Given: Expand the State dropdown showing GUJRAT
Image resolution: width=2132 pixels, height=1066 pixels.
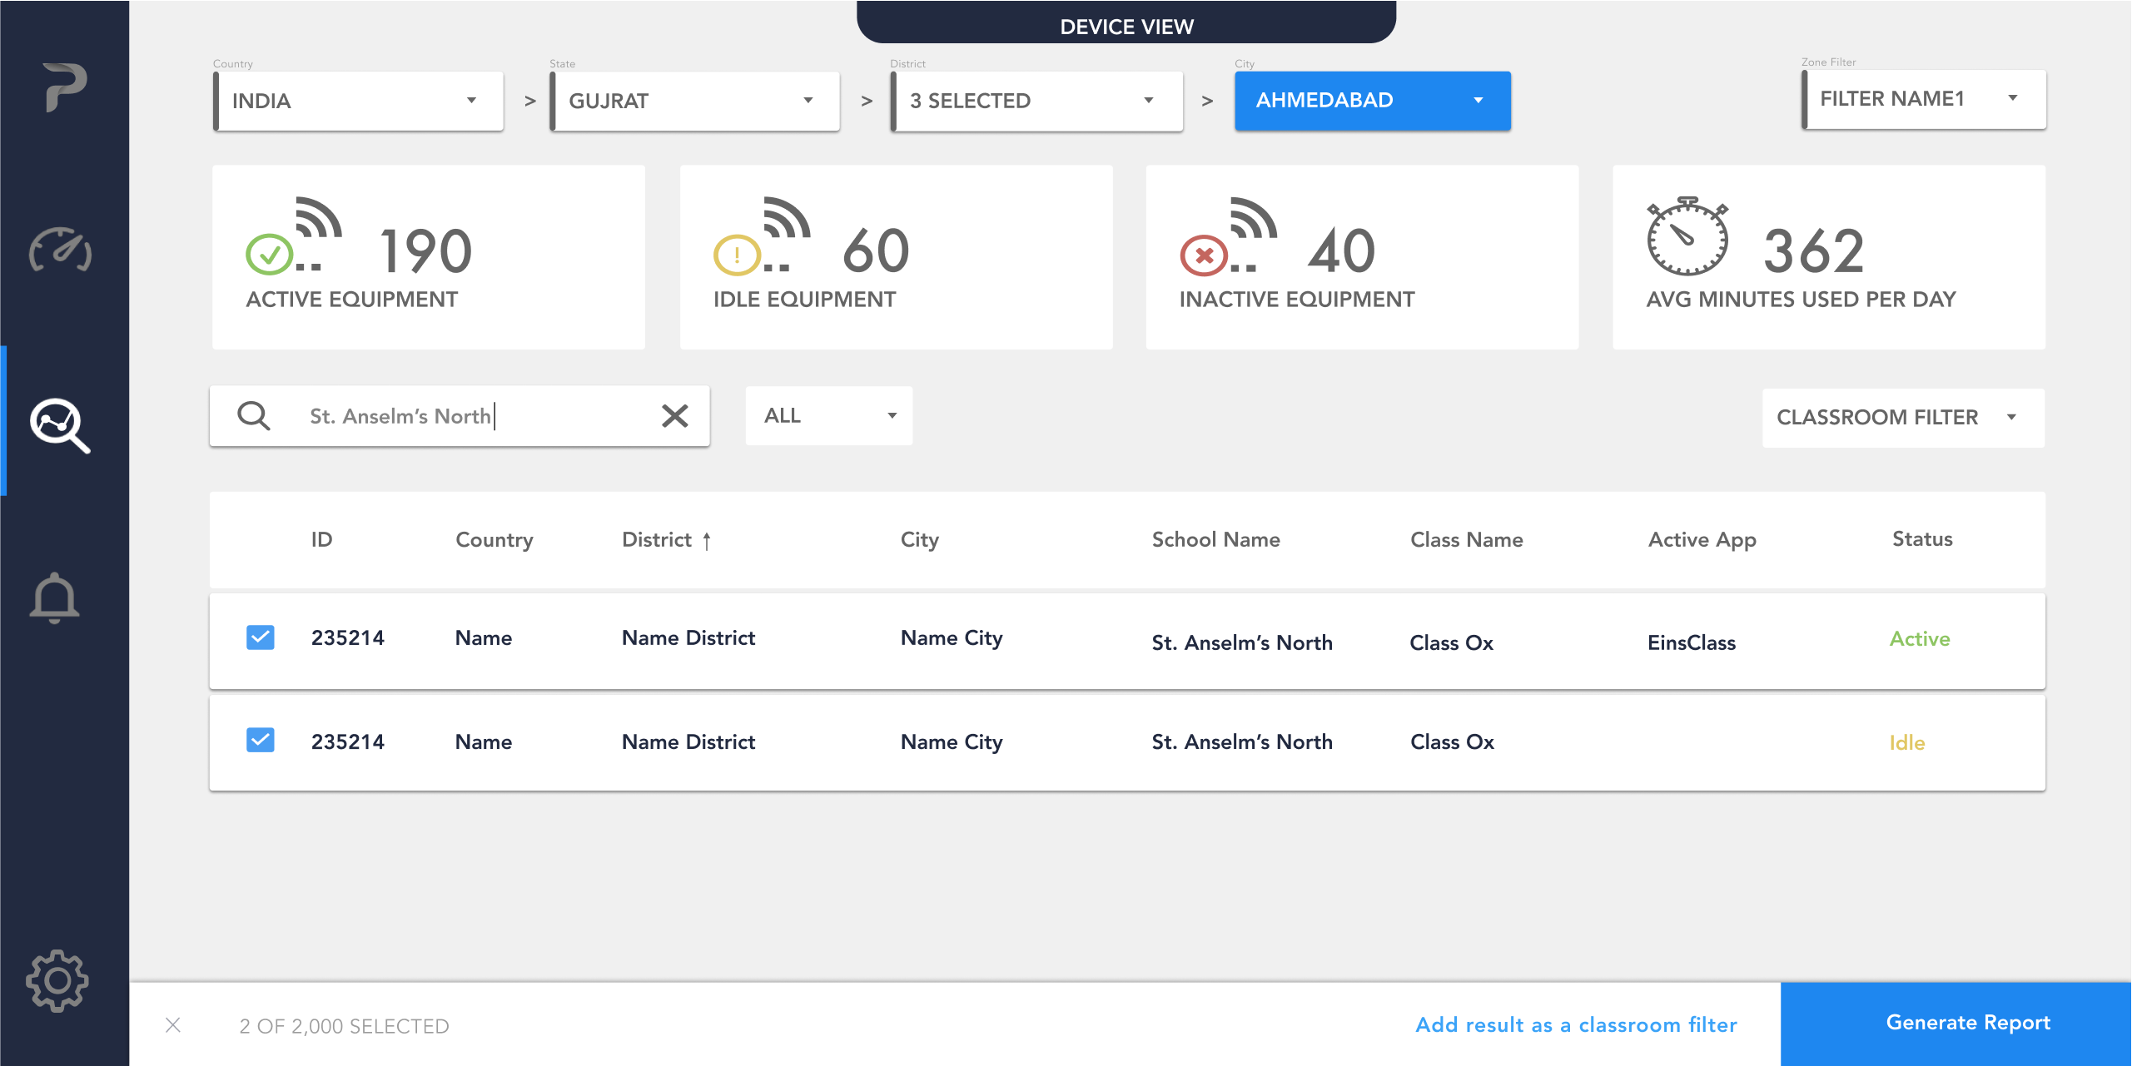Looking at the screenshot, I should pyautogui.click(x=695, y=101).
